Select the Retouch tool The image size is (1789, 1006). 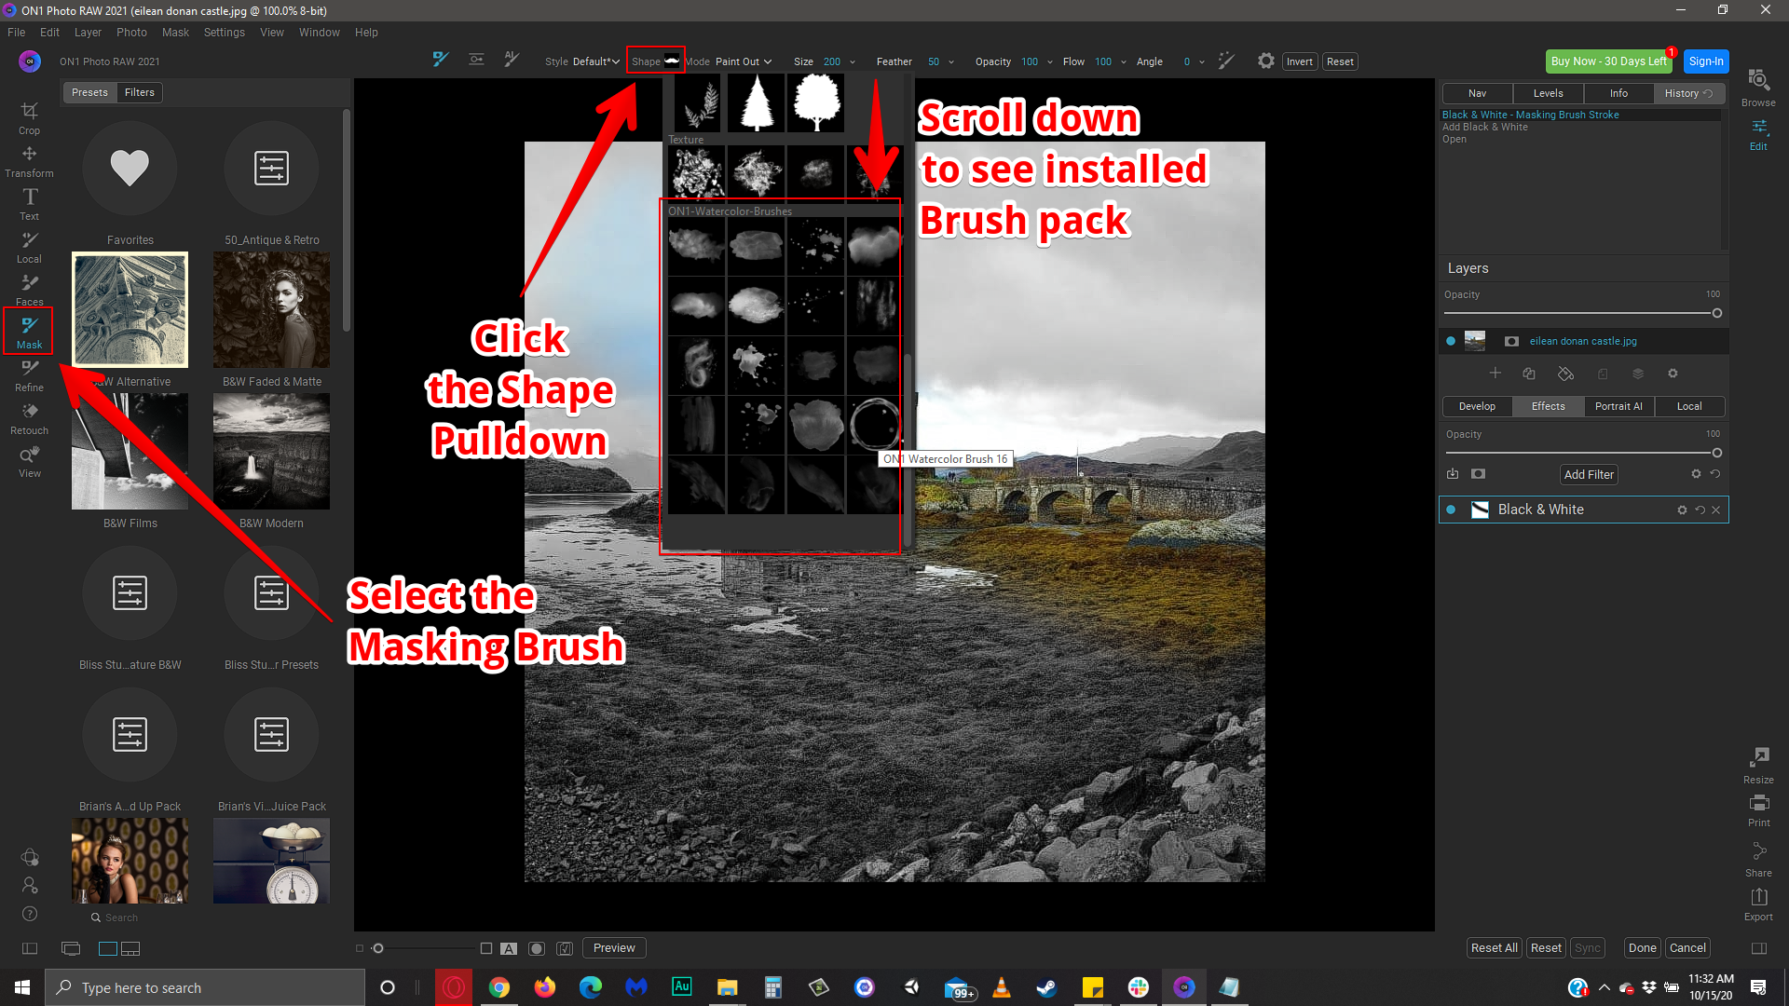(x=29, y=417)
